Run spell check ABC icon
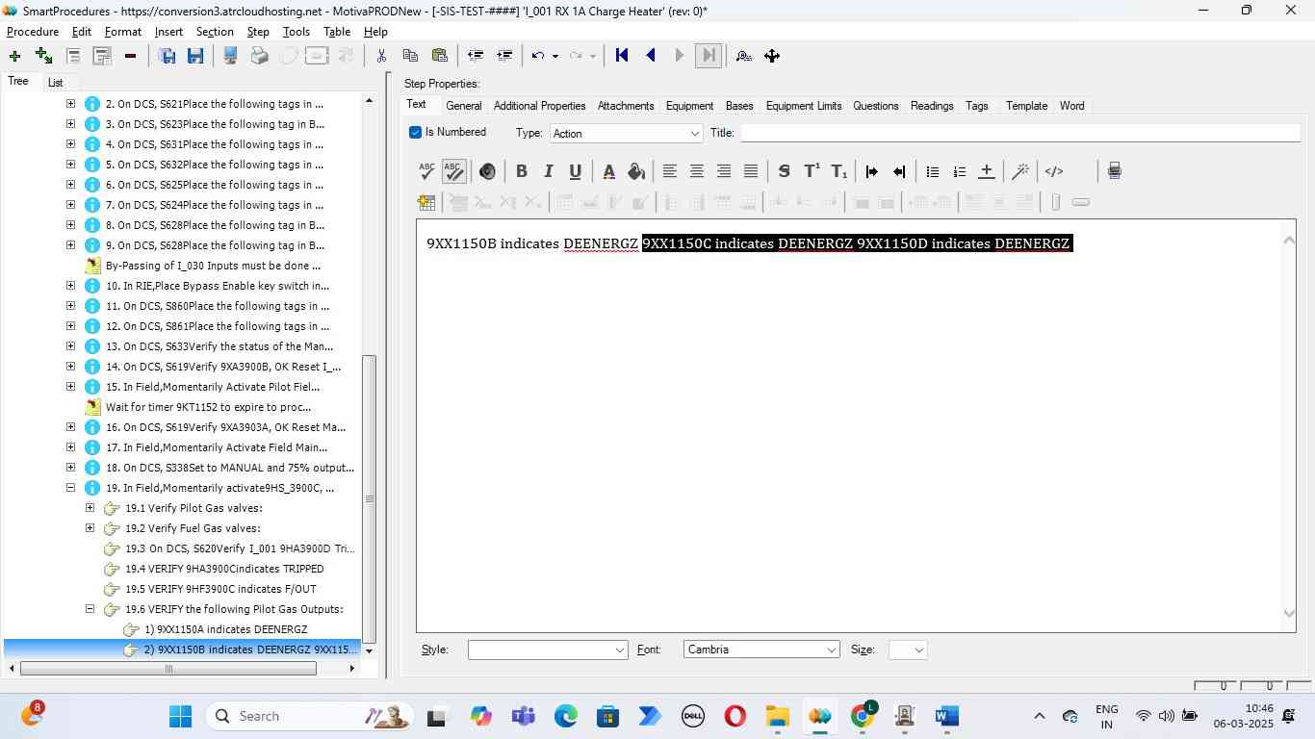 426,171
